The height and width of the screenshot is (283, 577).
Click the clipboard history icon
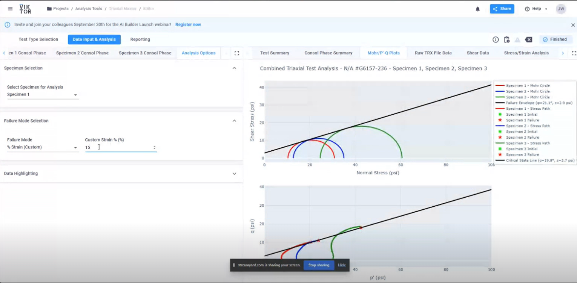pos(506,39)
